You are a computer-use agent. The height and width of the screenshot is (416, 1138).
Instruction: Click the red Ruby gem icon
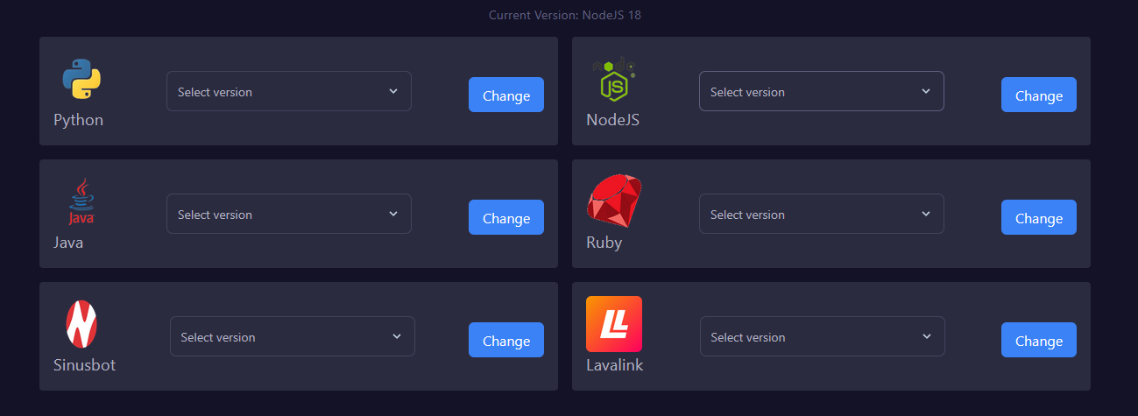(x=614, y=201)
